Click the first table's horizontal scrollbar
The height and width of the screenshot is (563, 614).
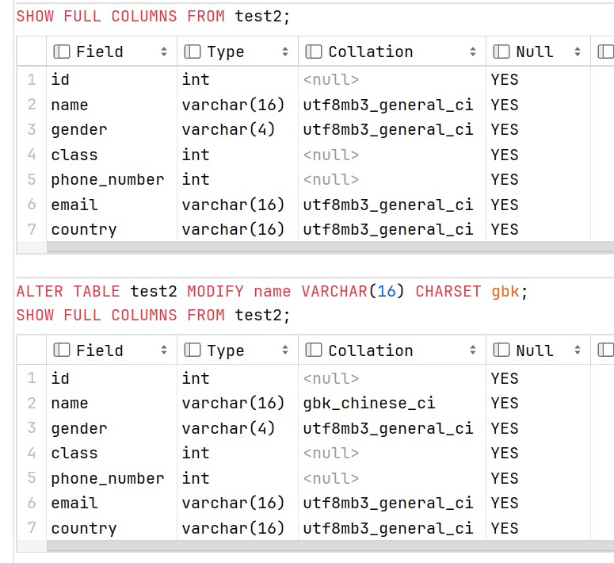(x=330, y=247)
